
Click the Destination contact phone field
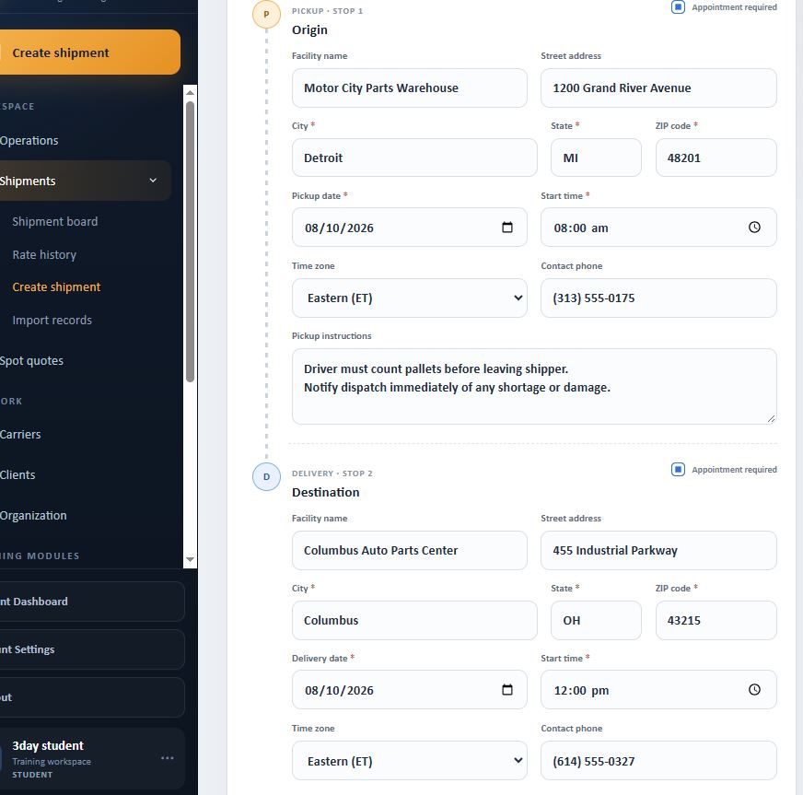tap(658, 761)
